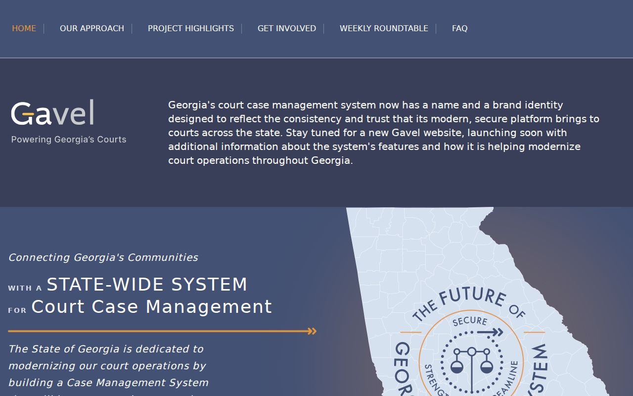This screenshot has width=633, height=396.
Task: Click the "Court Case Management" heading
Action: pos(151,307)
